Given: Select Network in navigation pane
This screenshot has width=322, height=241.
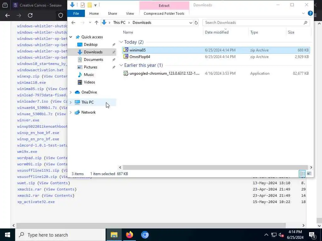Looking at the screenshot, I should (x=88, y=112).
